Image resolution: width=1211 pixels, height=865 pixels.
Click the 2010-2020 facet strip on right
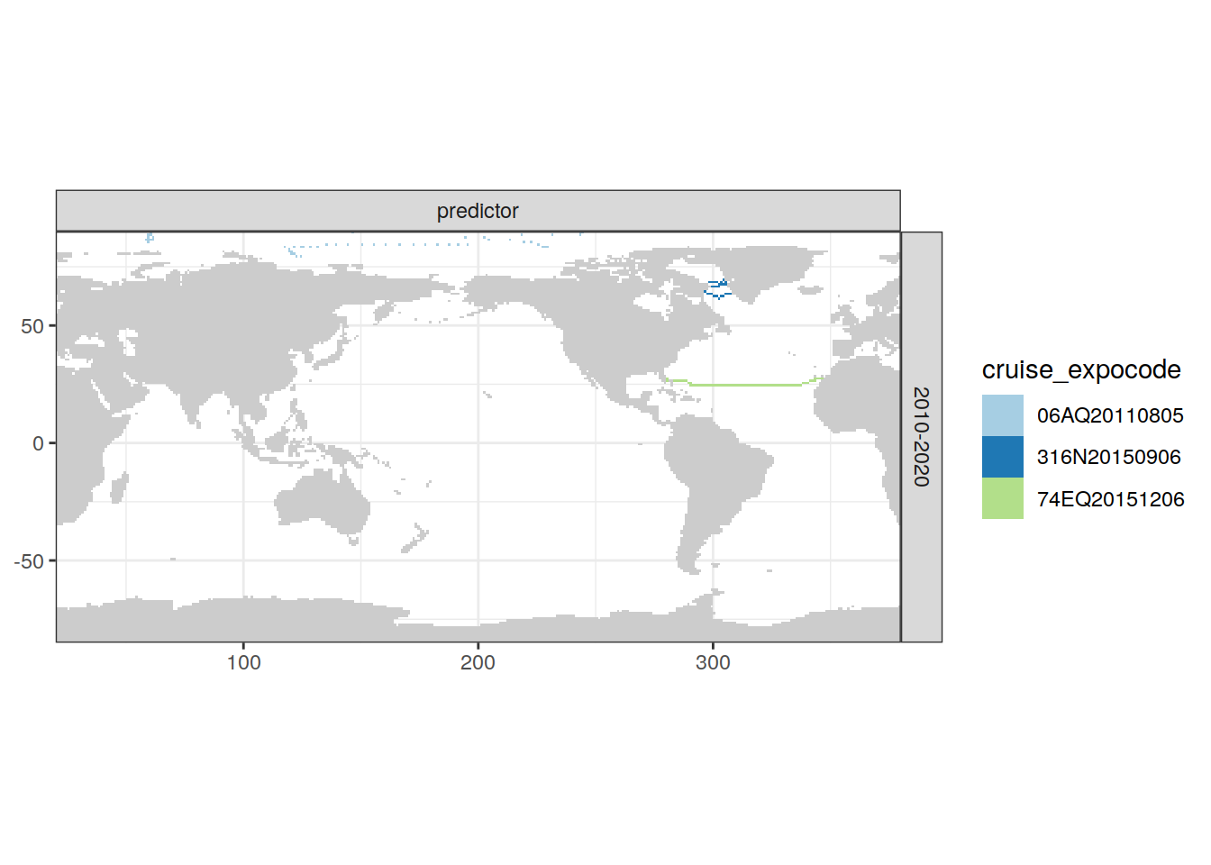(x=921, y=437)
